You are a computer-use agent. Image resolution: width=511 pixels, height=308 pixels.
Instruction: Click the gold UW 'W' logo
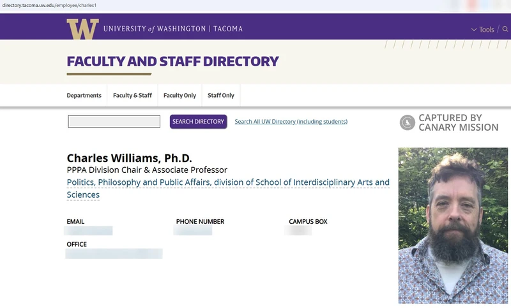[83, 29]
